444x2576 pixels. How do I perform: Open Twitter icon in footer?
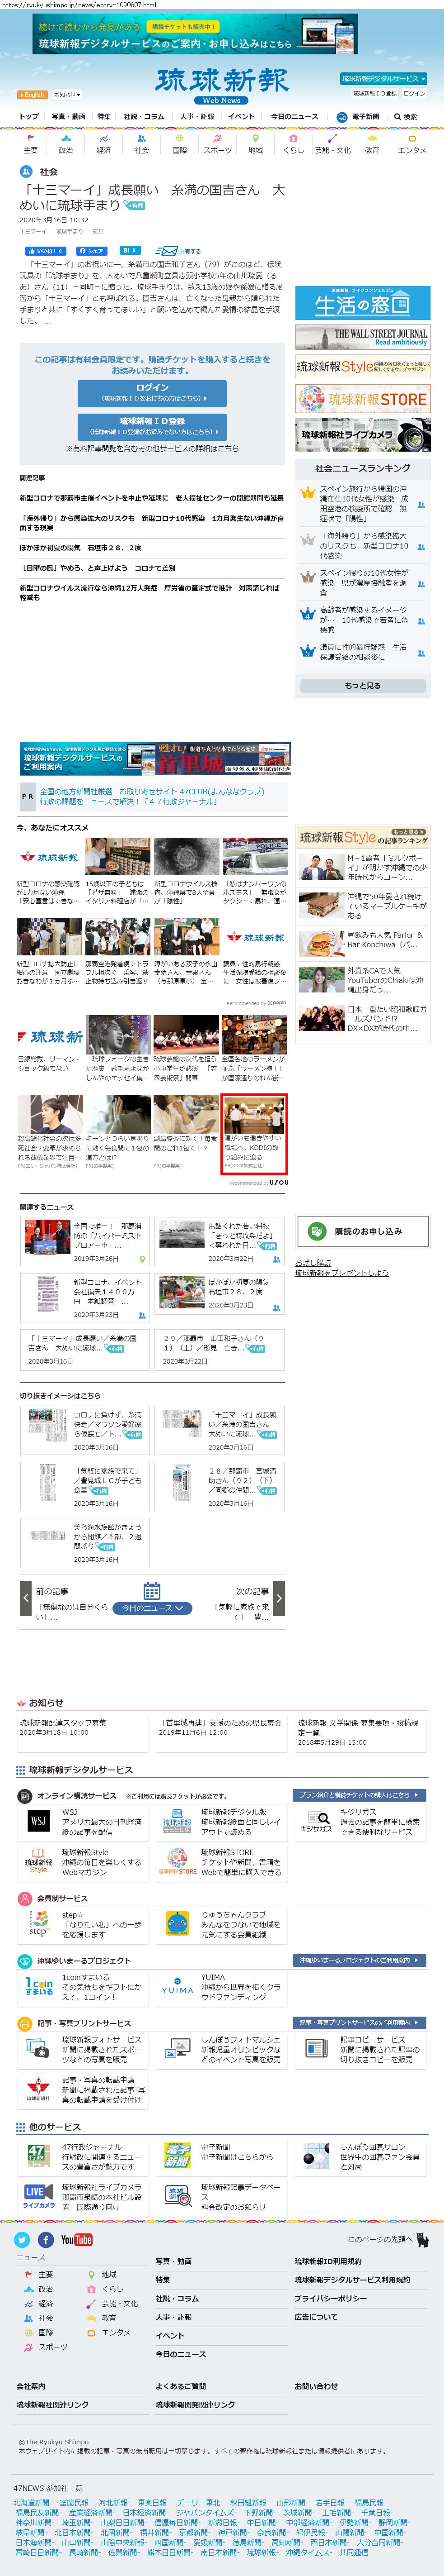[x=22, y=2240]
